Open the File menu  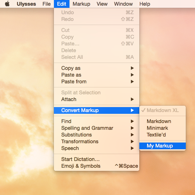(46, 4)
